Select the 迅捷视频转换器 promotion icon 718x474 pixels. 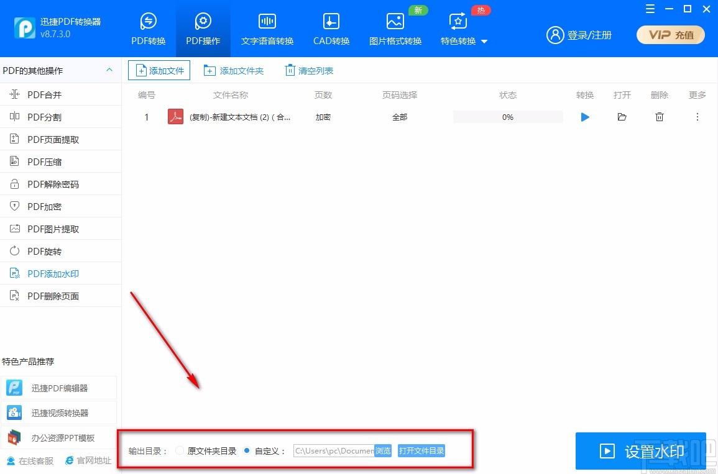[x=14, y=412]
